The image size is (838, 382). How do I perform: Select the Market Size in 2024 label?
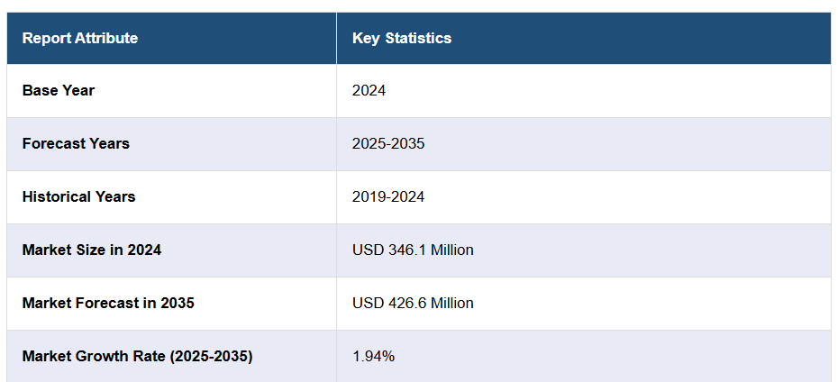[92, 250]
